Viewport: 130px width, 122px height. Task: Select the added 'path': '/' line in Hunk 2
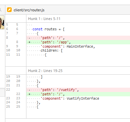coord(78,94)
